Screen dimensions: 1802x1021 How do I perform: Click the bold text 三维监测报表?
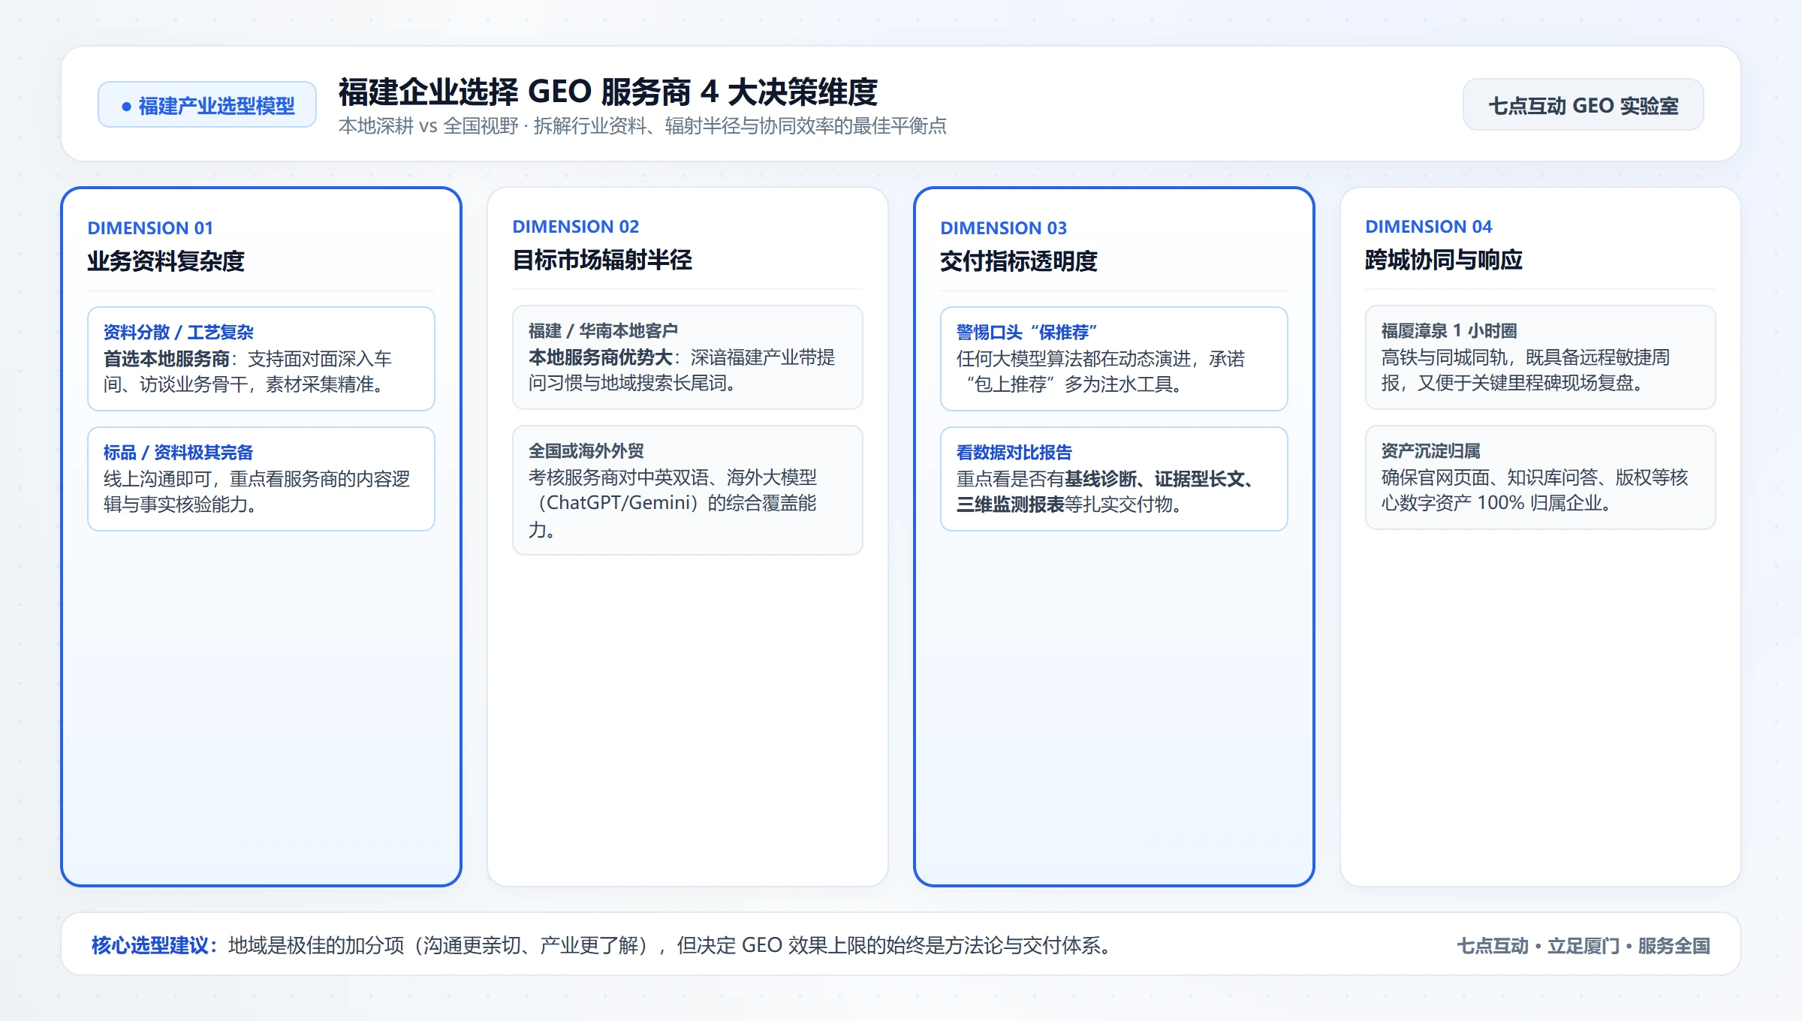coord(1011,504)
